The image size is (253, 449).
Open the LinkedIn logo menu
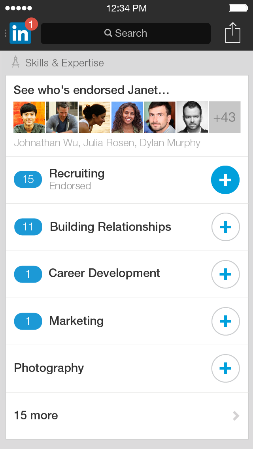point(20,34)
